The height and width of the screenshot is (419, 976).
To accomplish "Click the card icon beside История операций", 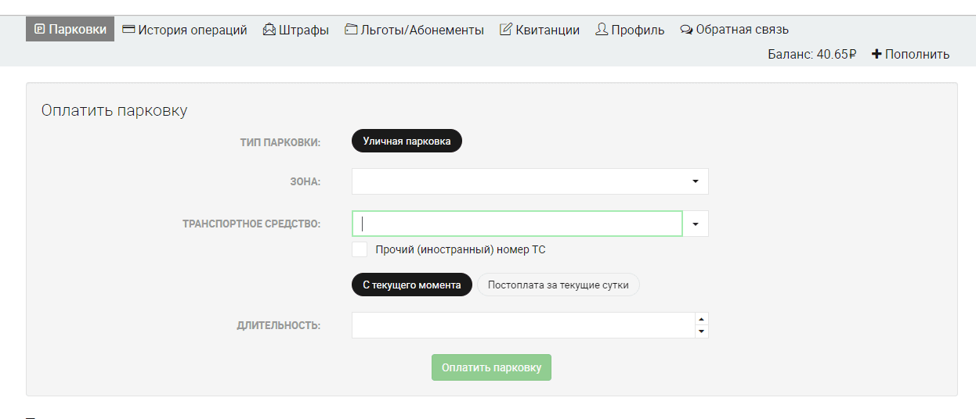I will (x=128, y=30).
